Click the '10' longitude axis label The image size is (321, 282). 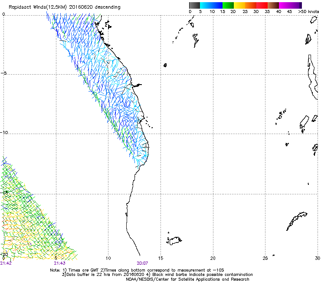[108, 258]
